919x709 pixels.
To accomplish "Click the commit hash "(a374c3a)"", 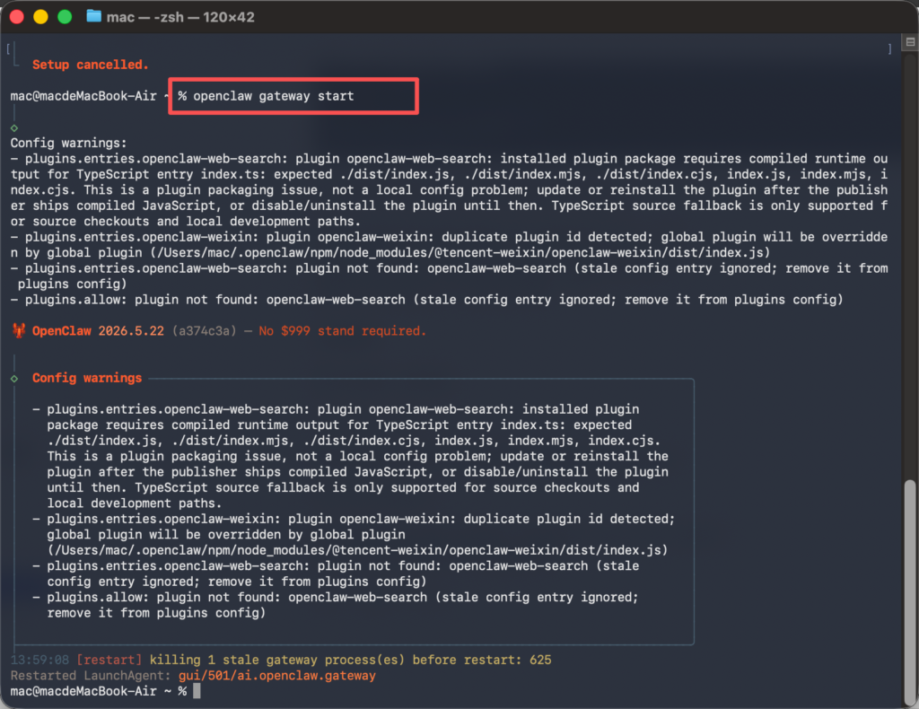I will coord(204,331).
